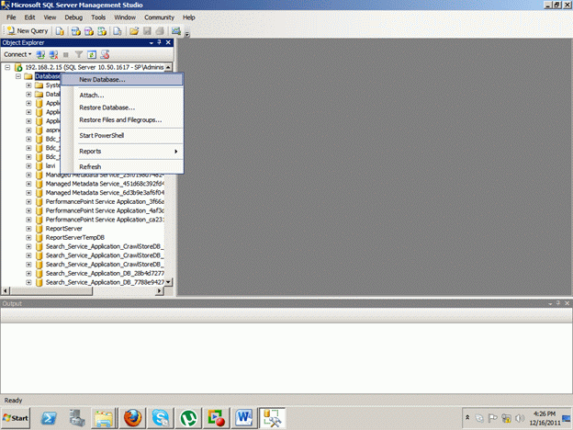
Task: Click Refresh in the context menu
Action: [x=122, y=166]
